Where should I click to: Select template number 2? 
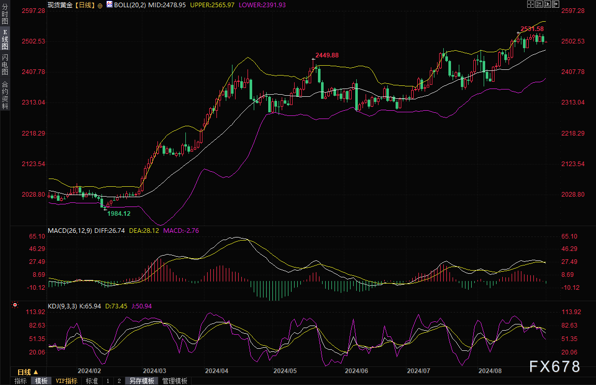pos(119,381)
